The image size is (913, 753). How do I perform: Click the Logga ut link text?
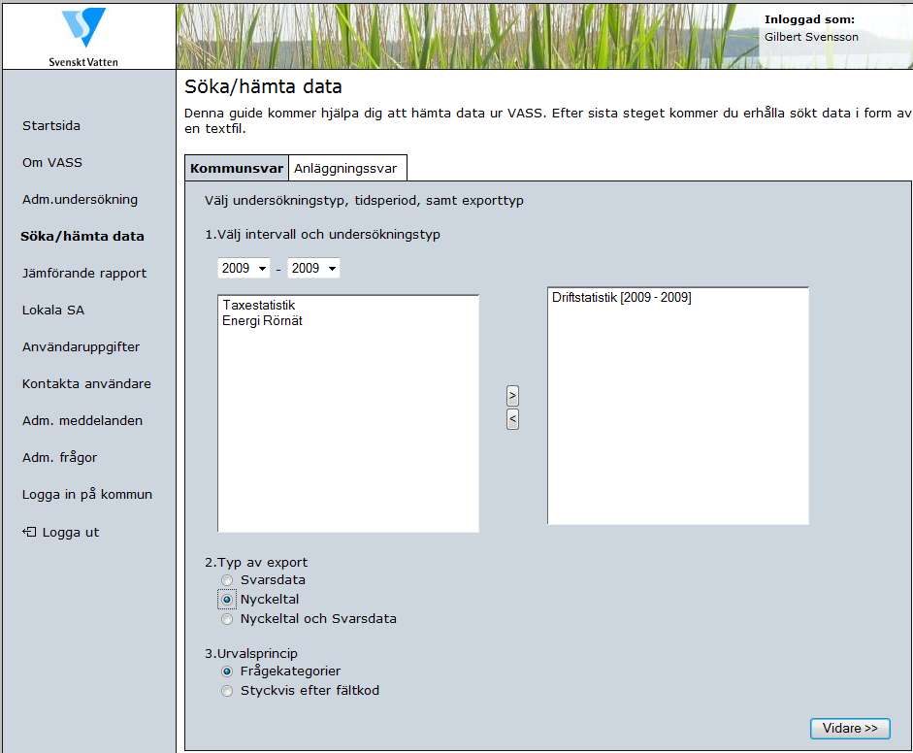click(71, 533)
